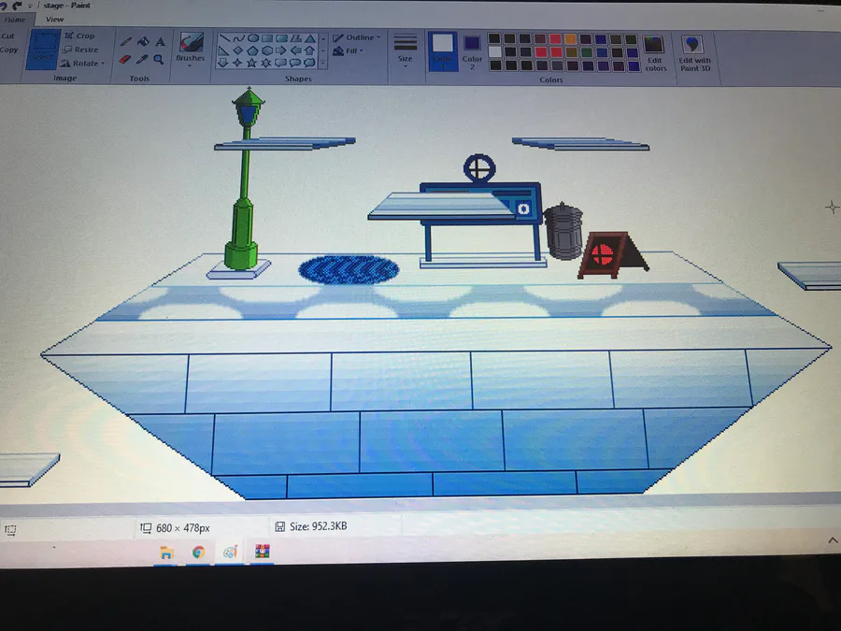This screenshot has height=631, width=841.
Task: Expand the full Shapes gallery
Action: click(323, 64)
